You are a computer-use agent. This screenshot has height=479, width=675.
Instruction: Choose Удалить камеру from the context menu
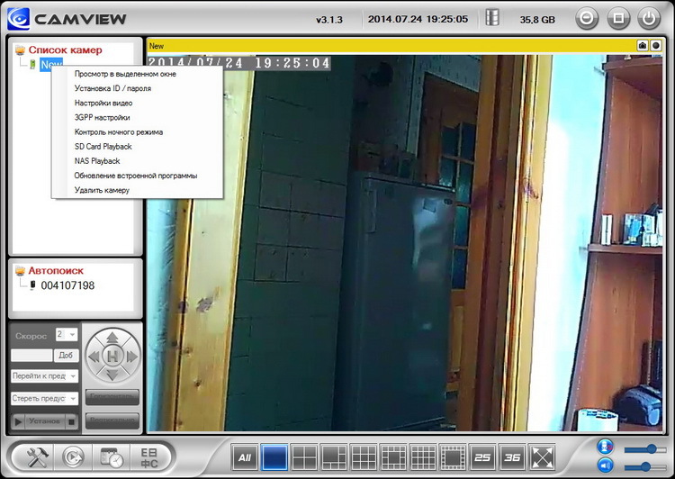pyautogui.click(x=102, y=190)
